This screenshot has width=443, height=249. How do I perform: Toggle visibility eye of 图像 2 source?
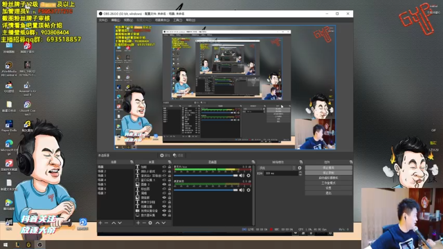click(164, 185)
